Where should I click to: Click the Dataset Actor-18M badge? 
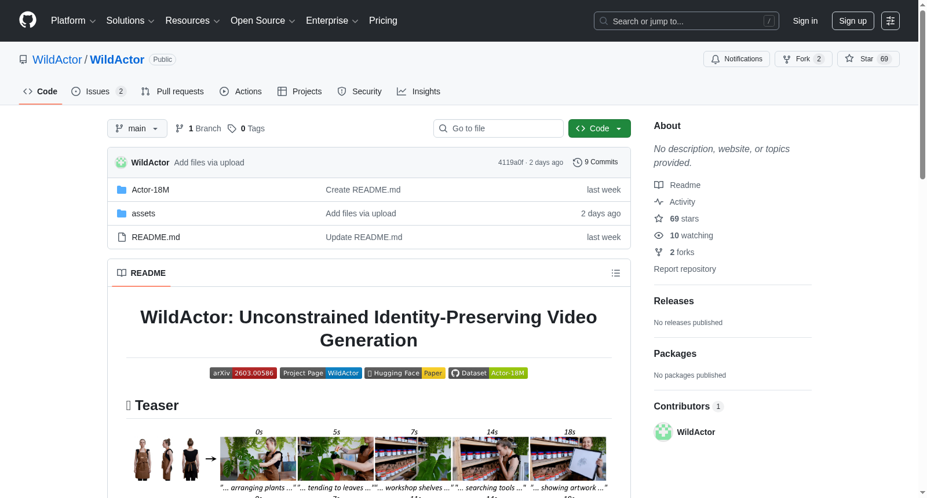point(488,373)
